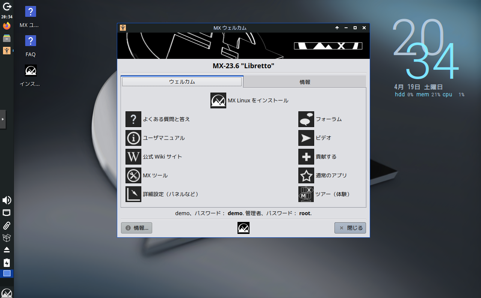Image resolution: width=481 pixels, height=298 pixels.
Task: Start the ツアー（体験）icon
Action: pos(306,194)
